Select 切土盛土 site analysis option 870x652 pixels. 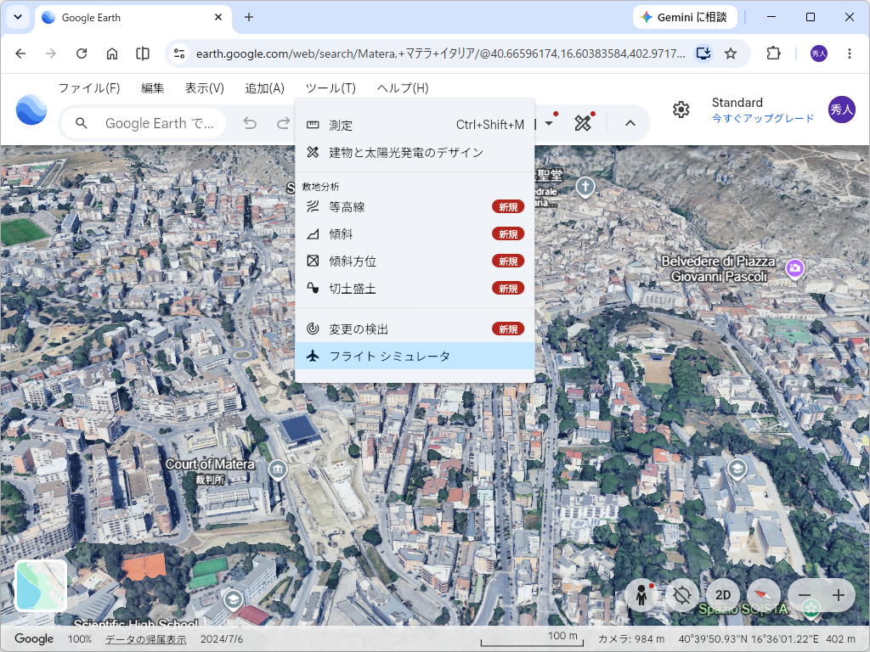click(415, 289)
